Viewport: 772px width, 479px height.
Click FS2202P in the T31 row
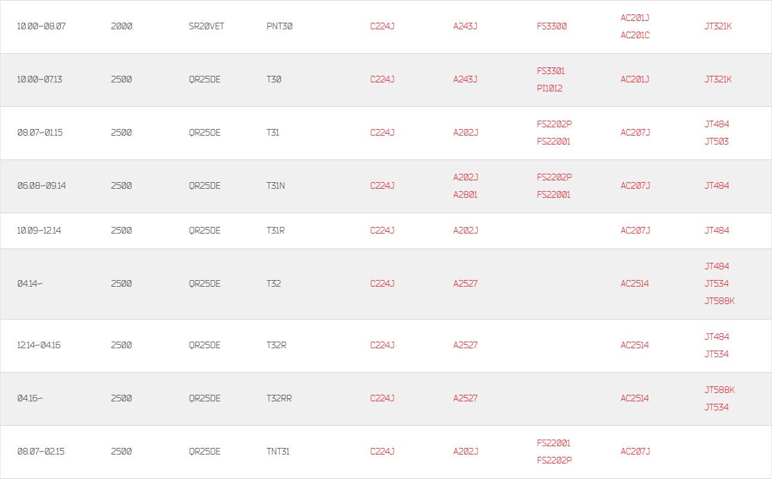(554, 124)
